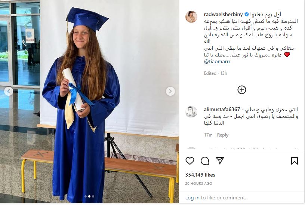
Task: Click the 17m comment timestamp
Action: pos(208,135)
